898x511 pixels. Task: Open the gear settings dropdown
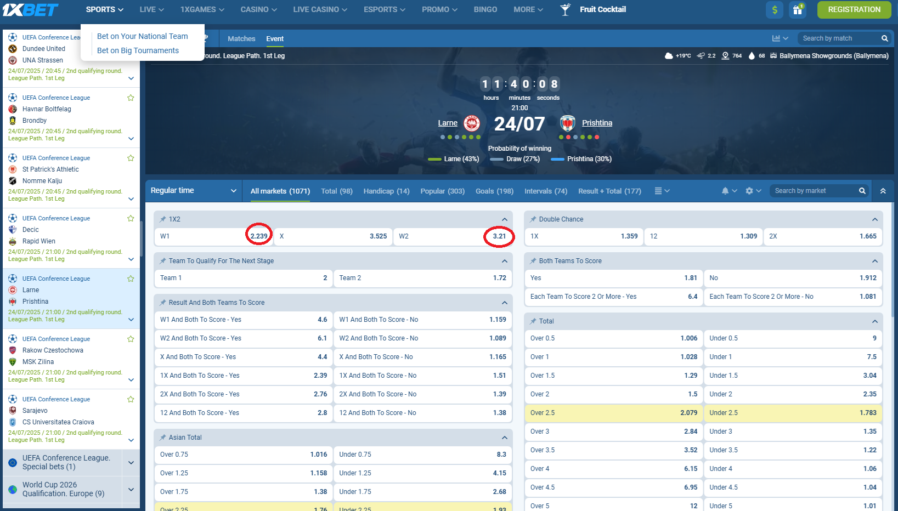(x=753, y=191)
